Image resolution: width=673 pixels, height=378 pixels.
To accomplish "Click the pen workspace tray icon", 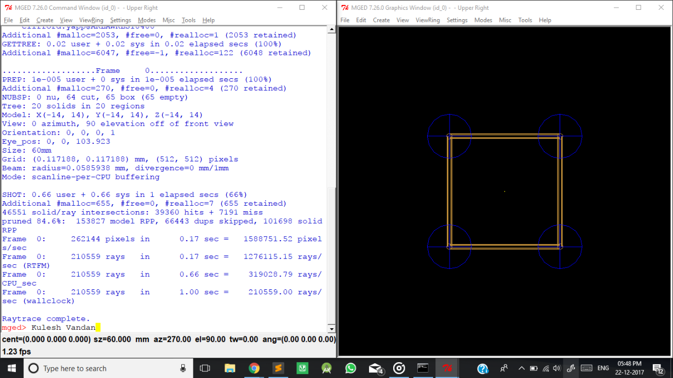I will coord(571,368).
